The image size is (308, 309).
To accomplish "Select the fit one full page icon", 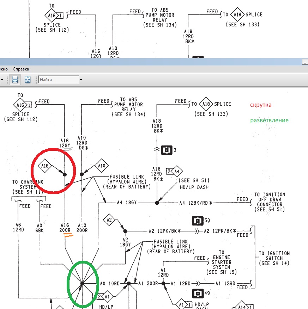I will [x=28, y=80].
